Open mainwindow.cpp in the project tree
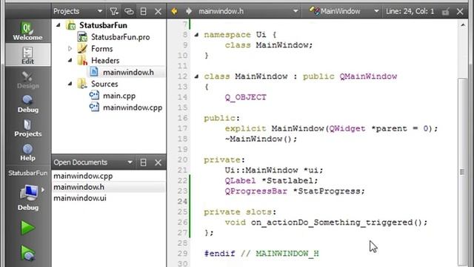The height and width of the screenshot is (267, 474). coord(133,108)
